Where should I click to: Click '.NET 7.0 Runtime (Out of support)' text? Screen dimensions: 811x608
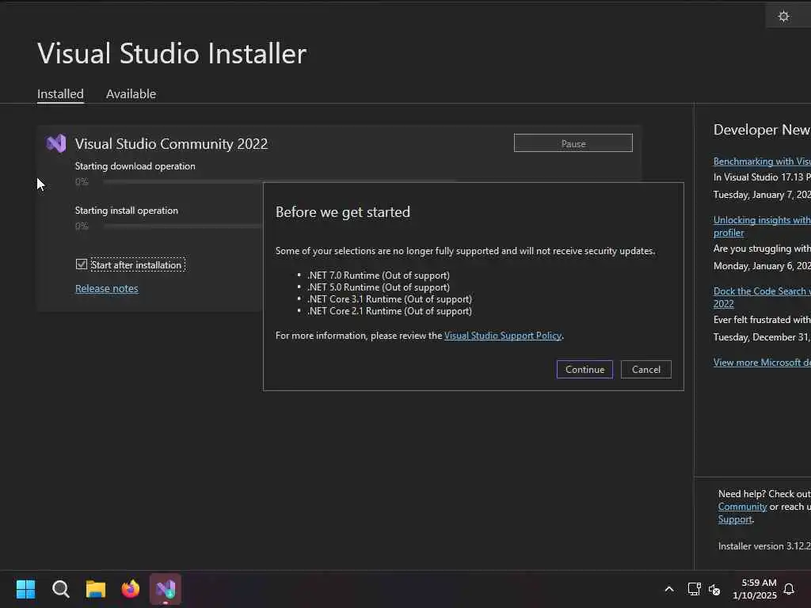click(379, 275)
